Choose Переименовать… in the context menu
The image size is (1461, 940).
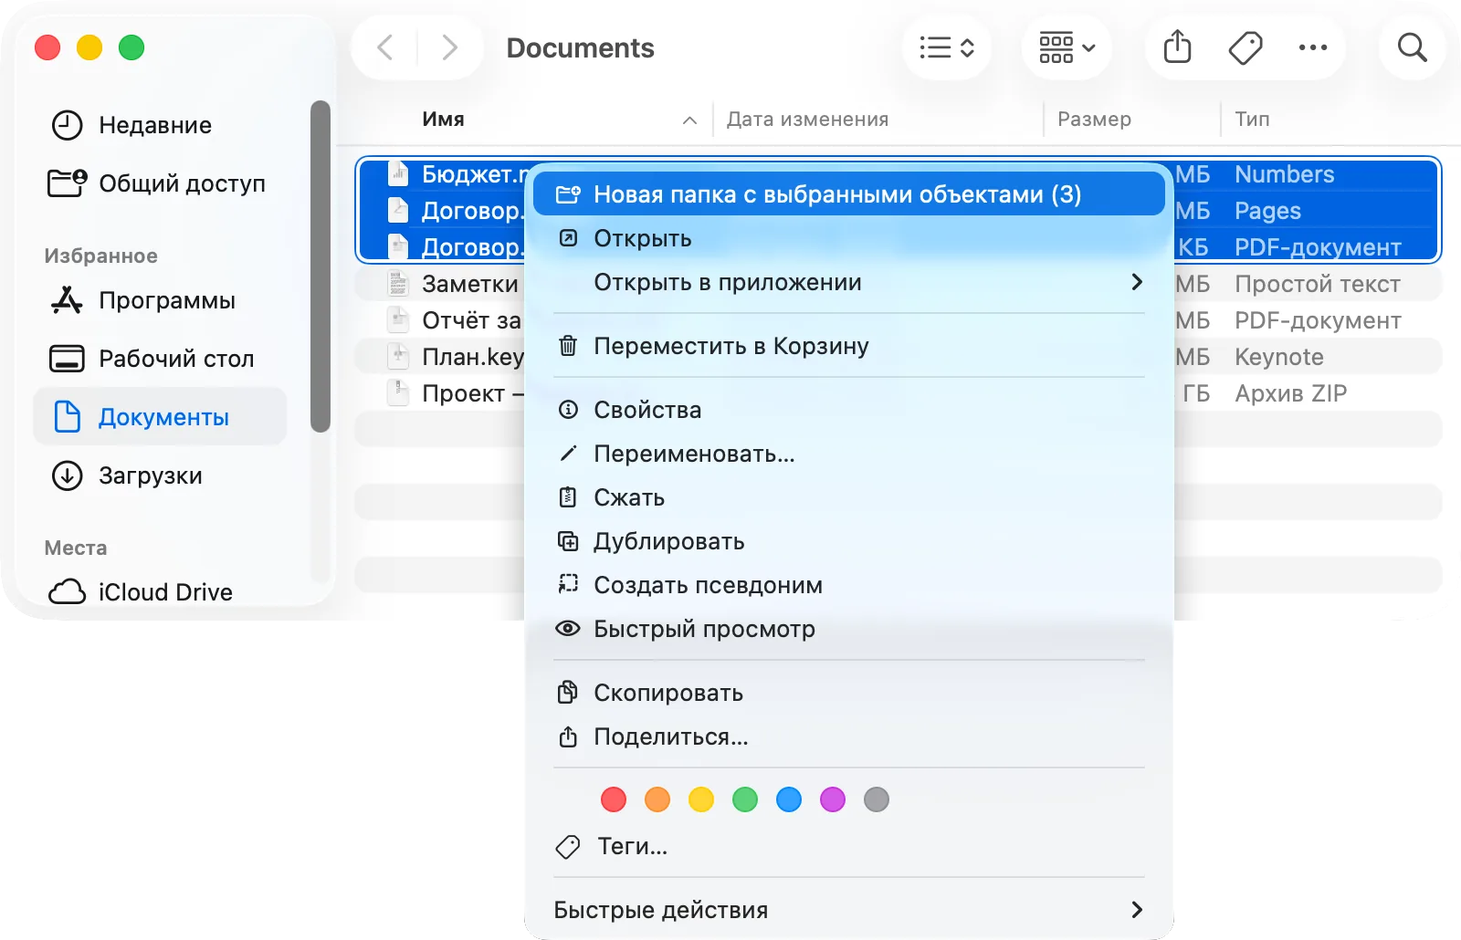[849, 454]
